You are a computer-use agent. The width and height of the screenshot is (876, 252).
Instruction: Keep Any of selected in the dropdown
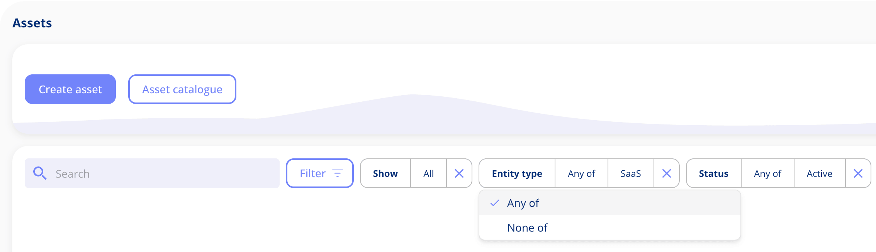(523, 203)
